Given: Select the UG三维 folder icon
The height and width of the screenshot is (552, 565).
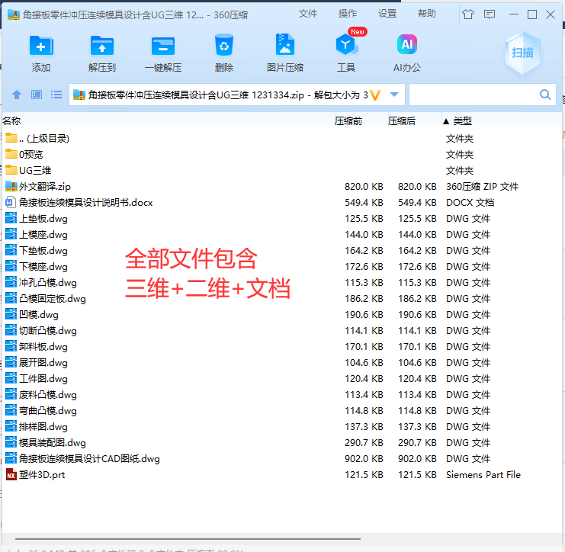Looking at the screenshot, I should [x=11, y=170].
